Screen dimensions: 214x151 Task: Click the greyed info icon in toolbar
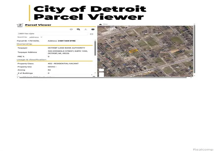pyautogui.click(x=71, y=29)
